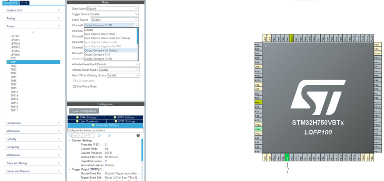Select pin PC13 on the chip

258,71
